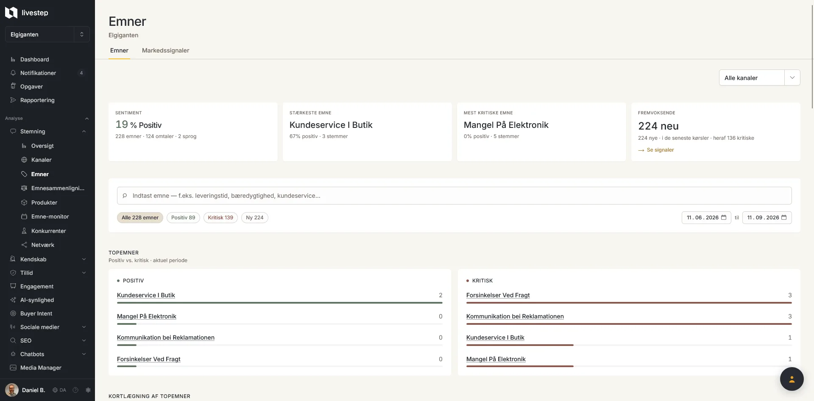Switch to the Markedssignaler tab
Screen dimensions: 814x401
coord(165,50)
